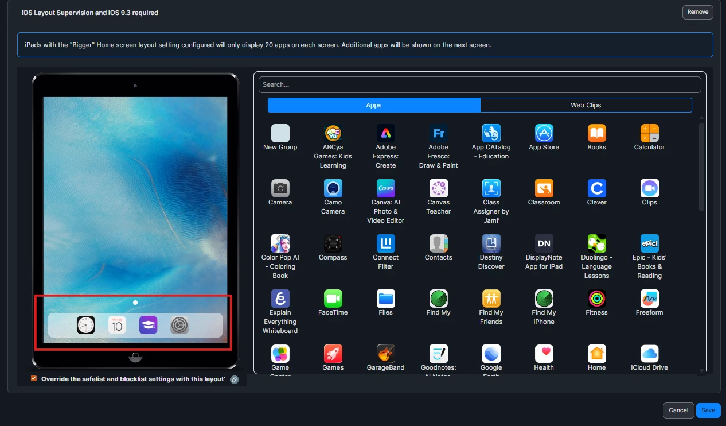Select the Clever app icon
This screenshot has height=426, width=726.
[596, 188]
